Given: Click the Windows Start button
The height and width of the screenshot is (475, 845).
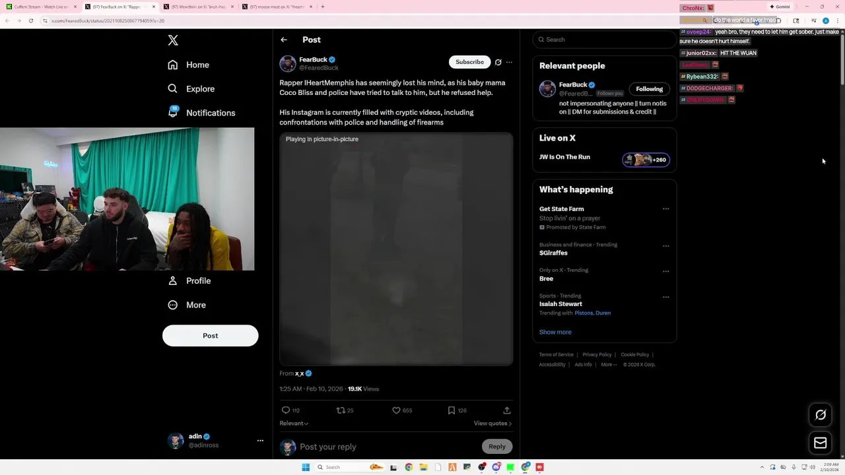Looking at the screenshot, I should click(x=306, y=467).
